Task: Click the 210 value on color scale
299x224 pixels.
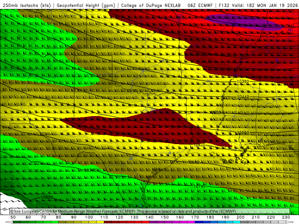Action: click(x=256, y=217)
